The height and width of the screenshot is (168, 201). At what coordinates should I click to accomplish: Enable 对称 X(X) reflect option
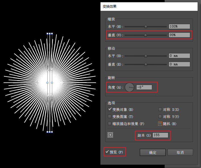[x=160, y=109]
